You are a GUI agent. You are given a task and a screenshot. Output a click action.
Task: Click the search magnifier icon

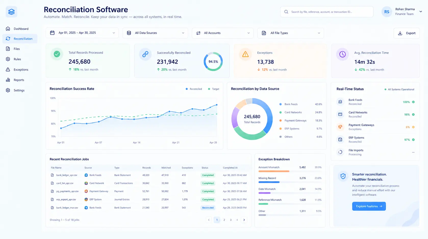click(x=286, y=12)
